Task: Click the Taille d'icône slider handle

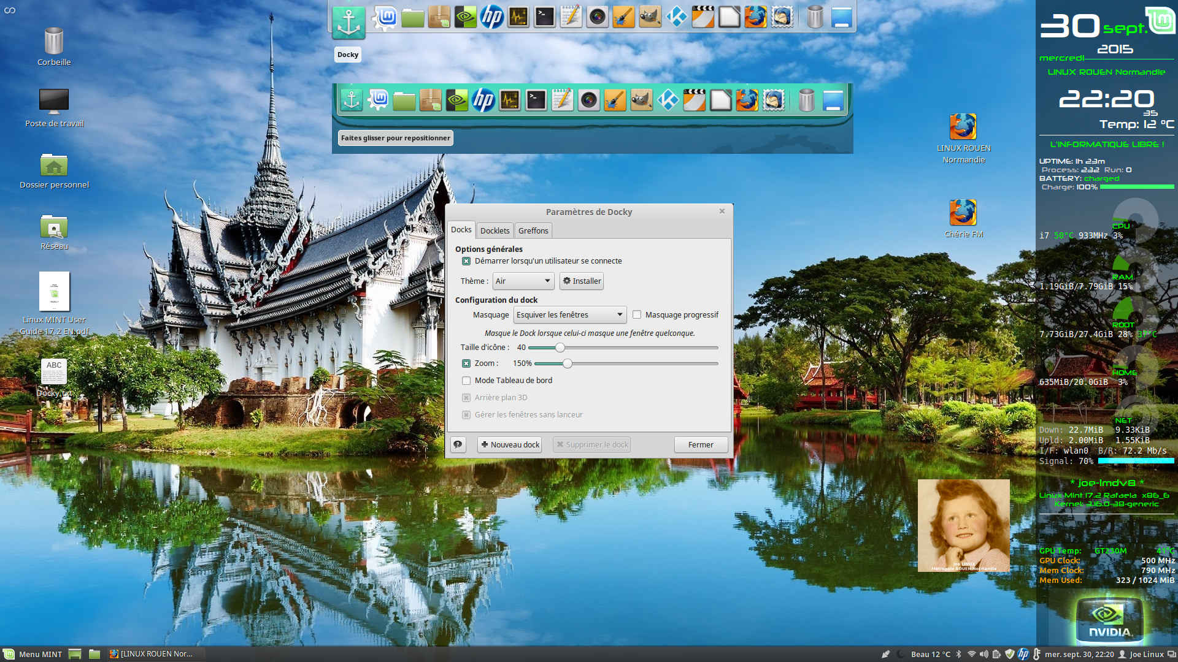Action: [560, 348]
